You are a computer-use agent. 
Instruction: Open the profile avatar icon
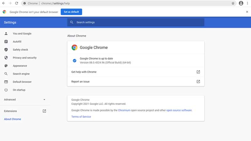[241, 3]
